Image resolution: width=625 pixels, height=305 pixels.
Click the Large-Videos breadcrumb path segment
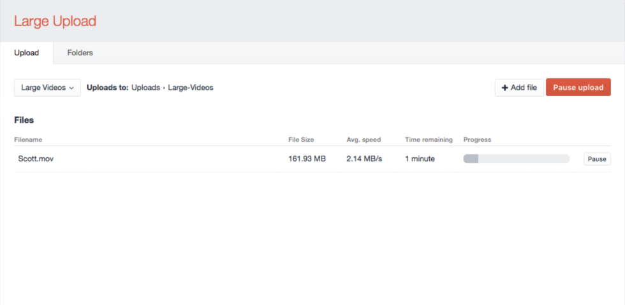click(191, 88)
